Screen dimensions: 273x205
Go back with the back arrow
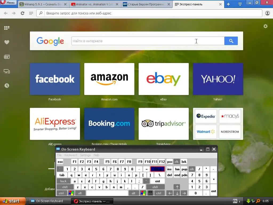[x=6, y=13]
